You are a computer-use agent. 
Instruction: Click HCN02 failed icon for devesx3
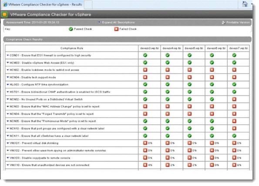[x=145, y=70]
